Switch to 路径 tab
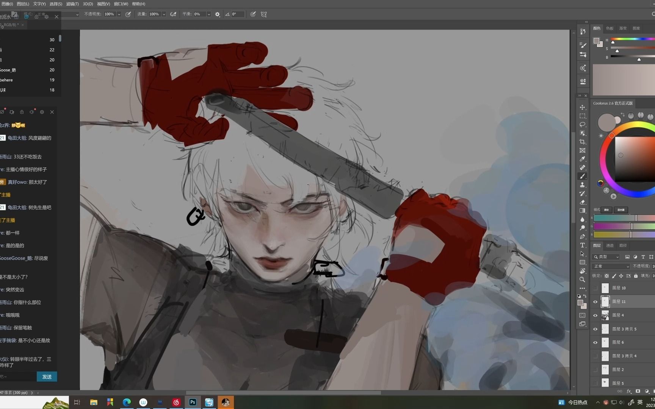 [x=623, y=246]
